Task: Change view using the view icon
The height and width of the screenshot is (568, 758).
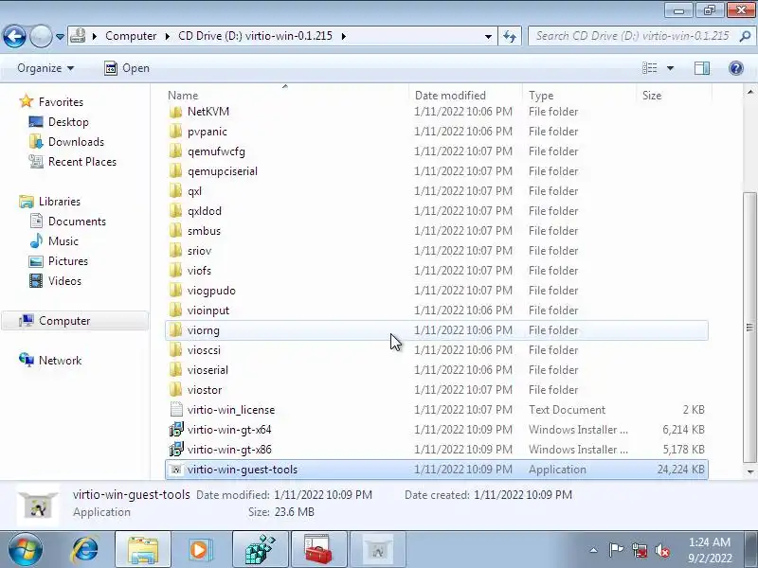Action: pyautogui.click(x=649, y=68)
